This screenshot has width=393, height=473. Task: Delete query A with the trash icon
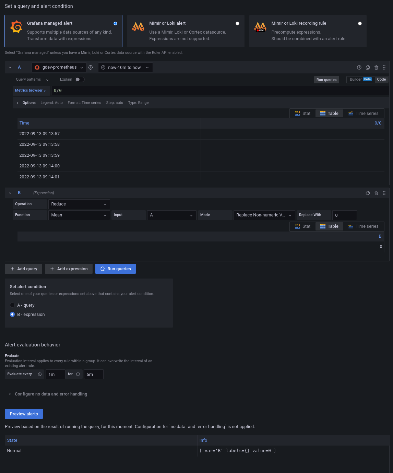point(376,67)
